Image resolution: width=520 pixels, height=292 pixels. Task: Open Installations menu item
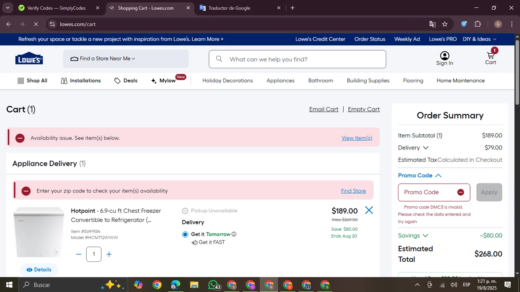(x=81, y=81)
